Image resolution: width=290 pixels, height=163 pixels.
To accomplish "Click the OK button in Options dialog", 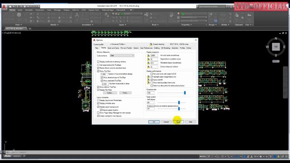I will [x=154, y=122].
